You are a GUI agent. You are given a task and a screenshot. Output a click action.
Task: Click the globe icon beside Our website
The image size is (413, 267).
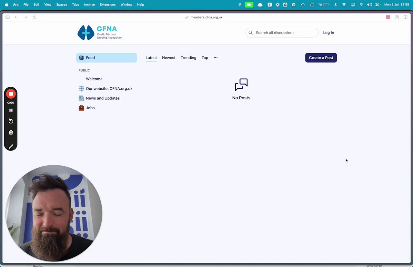[81, 89]
